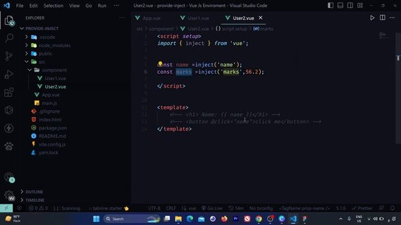Open Windows Start menu
Screen dimensions: 401x225
pyautogui.click(x=96, y=219)
